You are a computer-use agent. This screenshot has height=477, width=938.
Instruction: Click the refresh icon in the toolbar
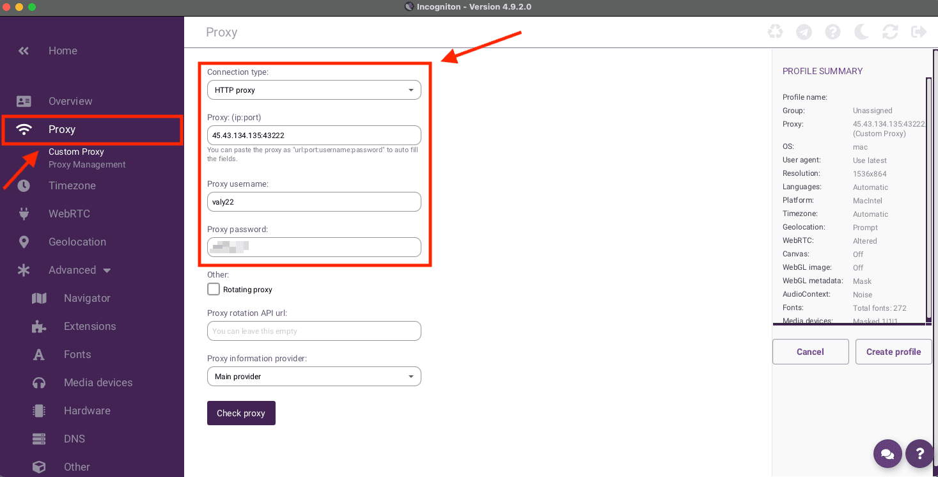click(x=890, y=31)
